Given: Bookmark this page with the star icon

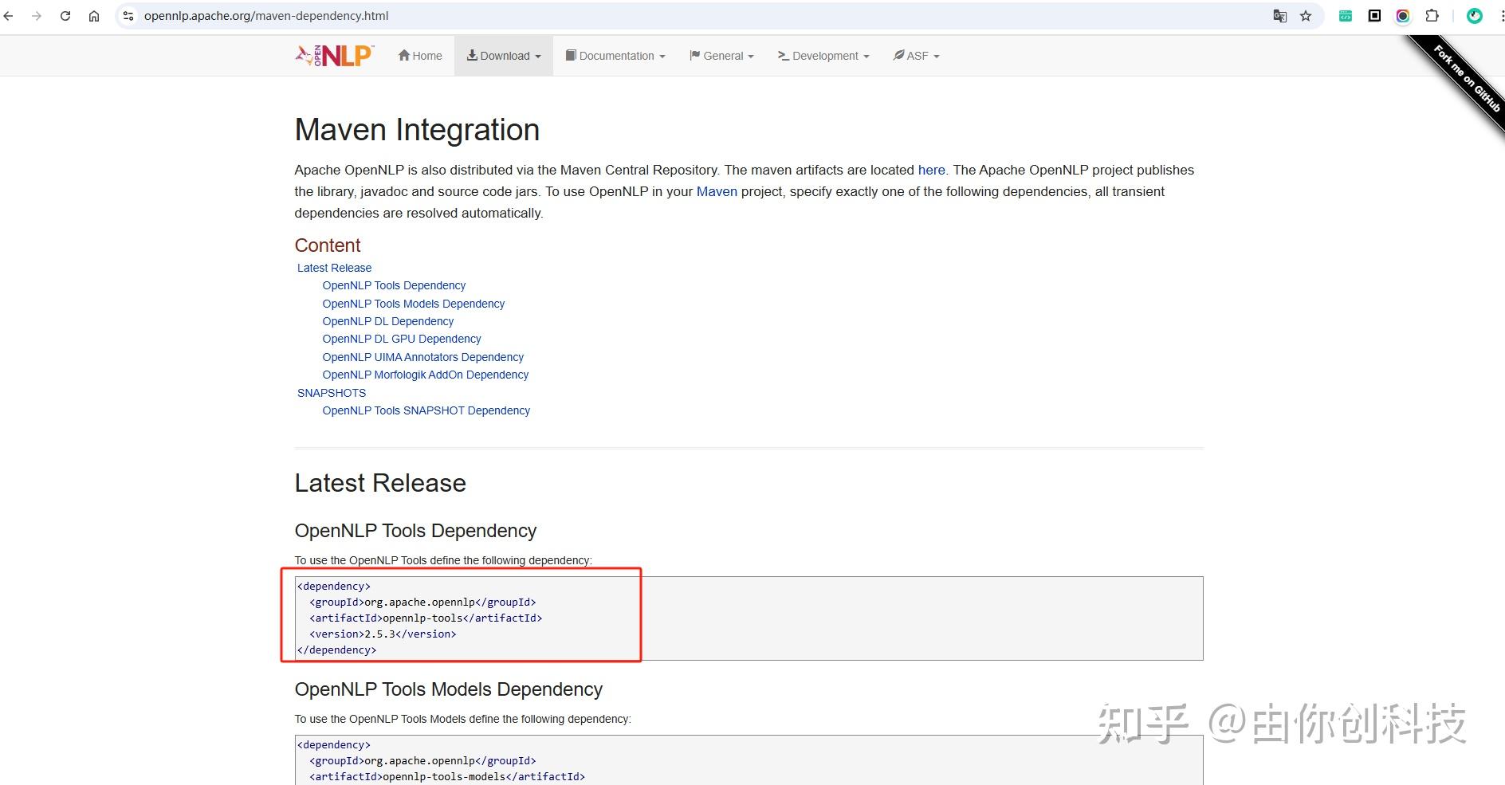Looking at the screenshot, I should (1306, 16).
